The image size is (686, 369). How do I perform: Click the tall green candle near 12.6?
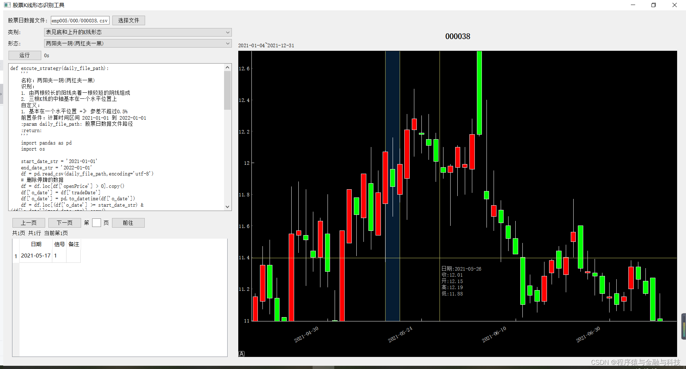479,93
